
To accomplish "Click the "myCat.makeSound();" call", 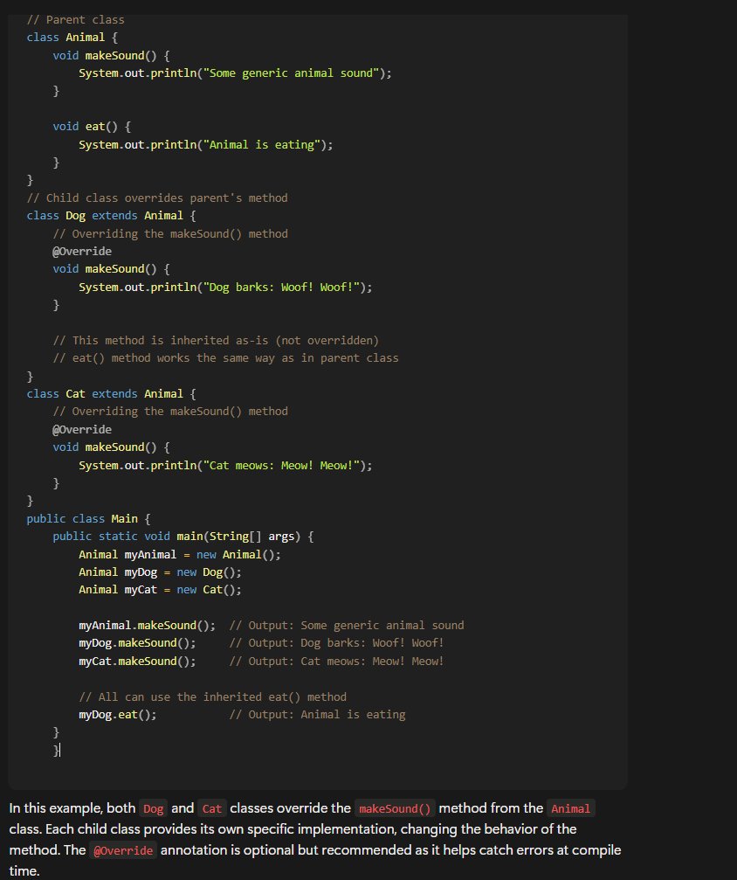I will 137,662.
